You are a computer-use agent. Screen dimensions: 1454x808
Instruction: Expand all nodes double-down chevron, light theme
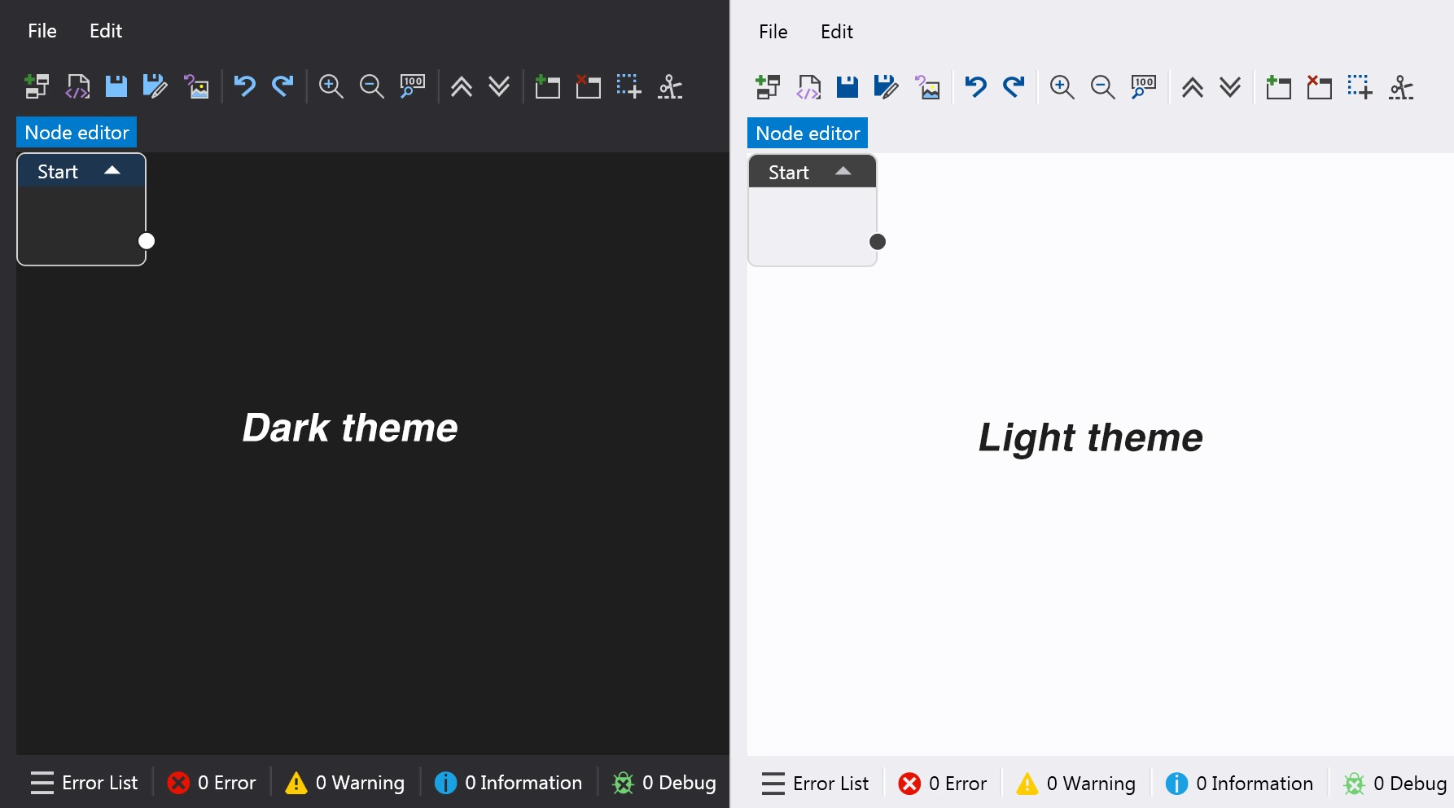(x=1230, y=87)
